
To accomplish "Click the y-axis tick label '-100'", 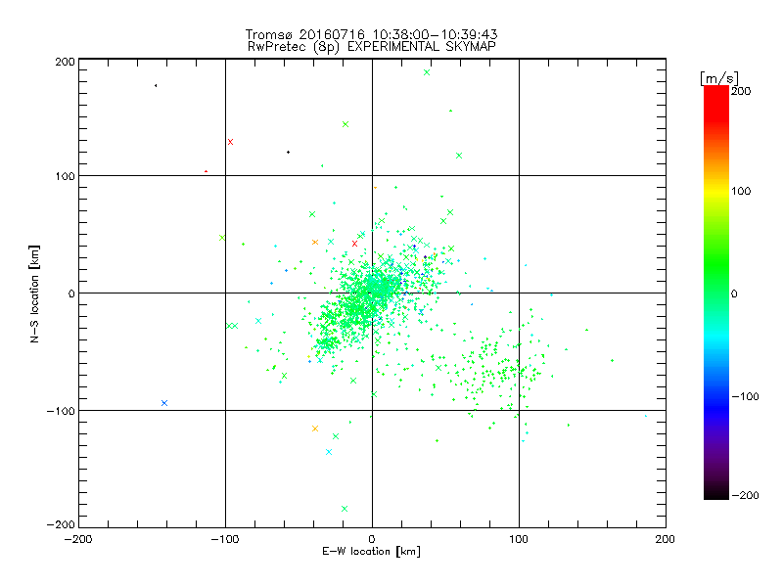I will pos(61,411).
